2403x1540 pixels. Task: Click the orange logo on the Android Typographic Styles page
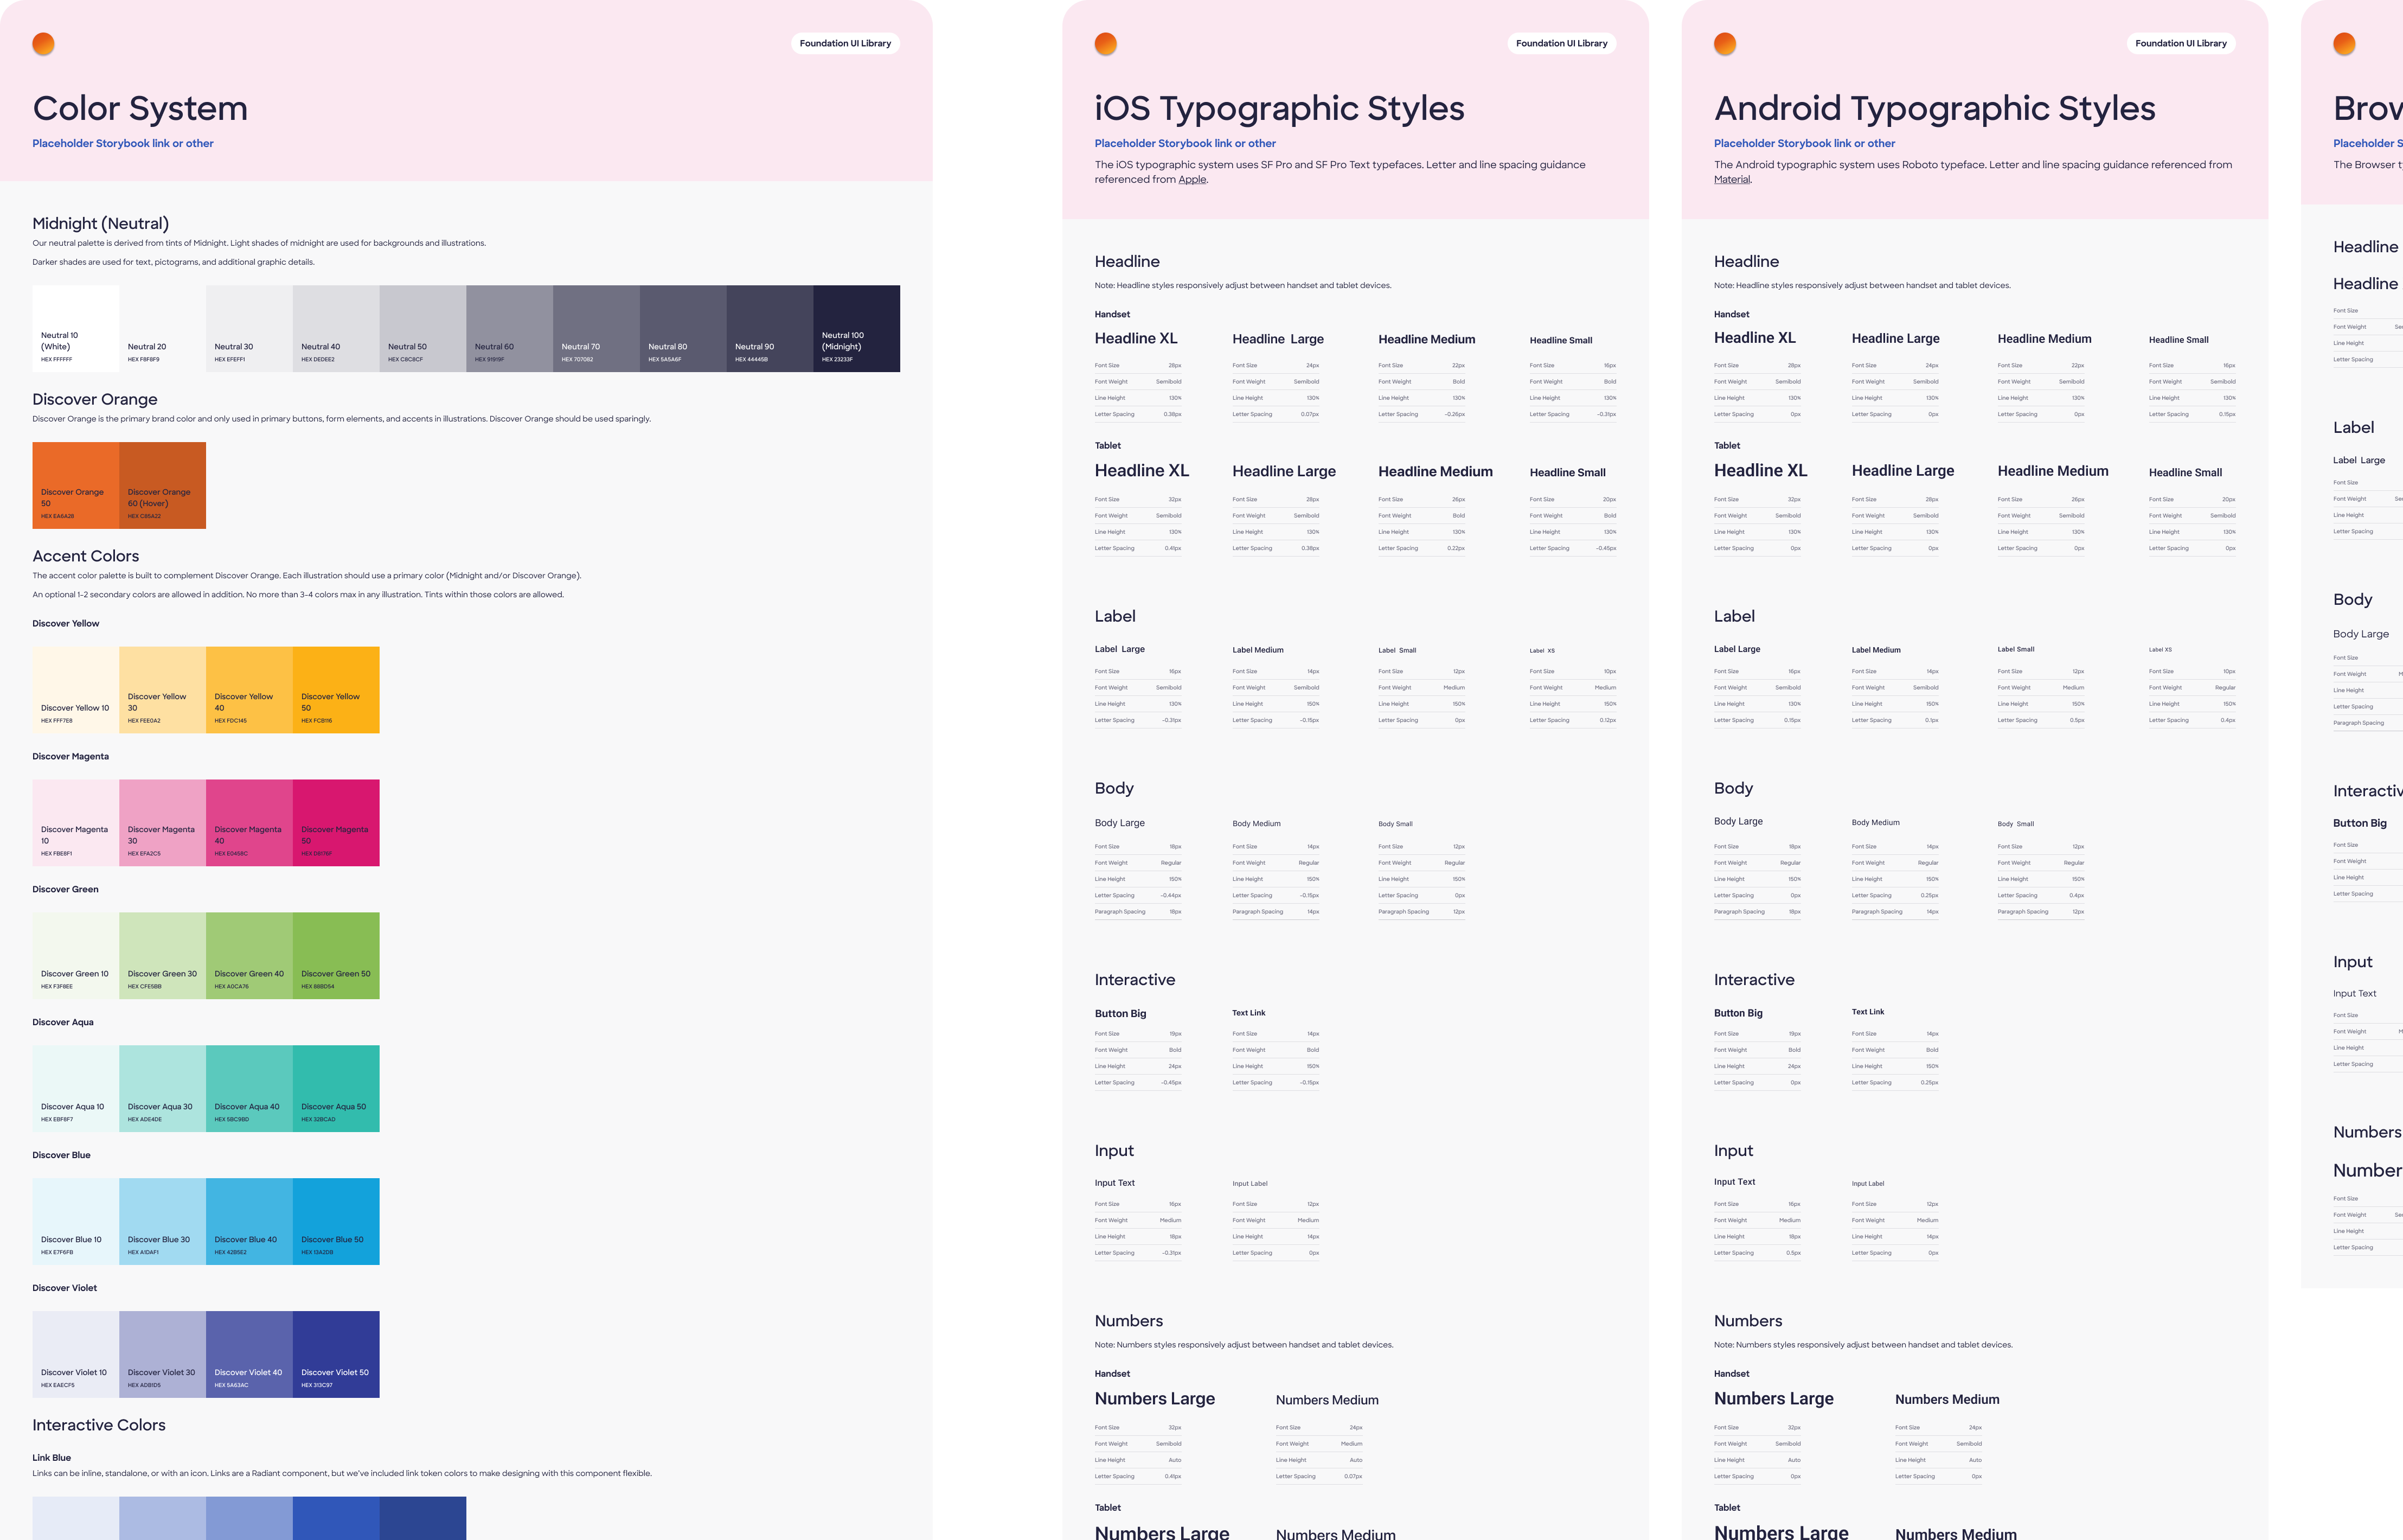1724,43
